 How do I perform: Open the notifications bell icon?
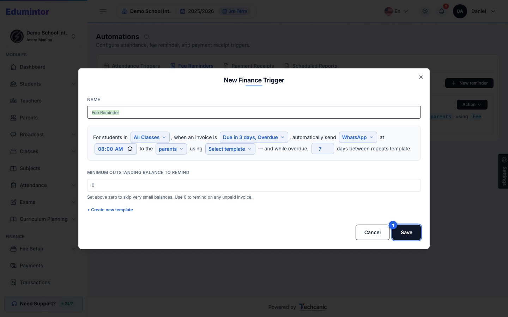coord(442,11)
